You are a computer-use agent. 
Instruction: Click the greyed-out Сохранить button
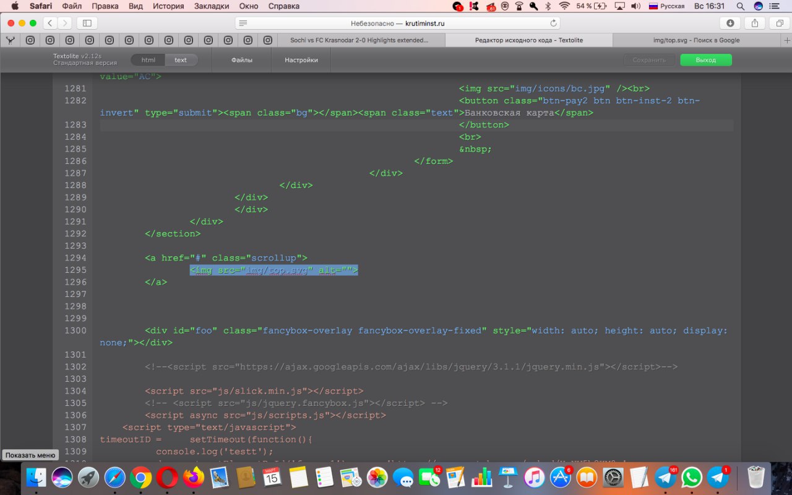coord(650,60)
